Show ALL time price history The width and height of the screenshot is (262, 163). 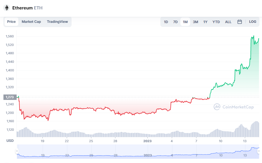coord(228,22)
